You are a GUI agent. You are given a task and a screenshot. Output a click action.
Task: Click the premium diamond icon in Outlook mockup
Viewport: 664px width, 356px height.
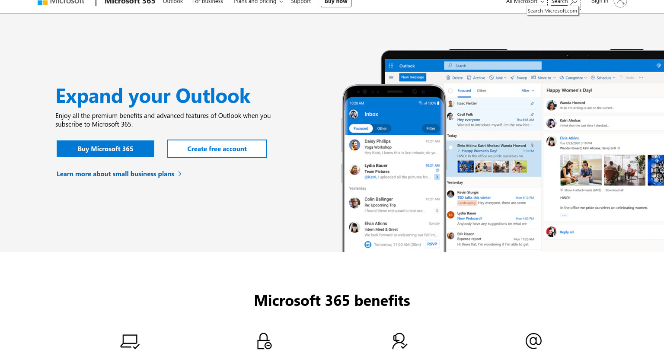(x=659, y=66)
